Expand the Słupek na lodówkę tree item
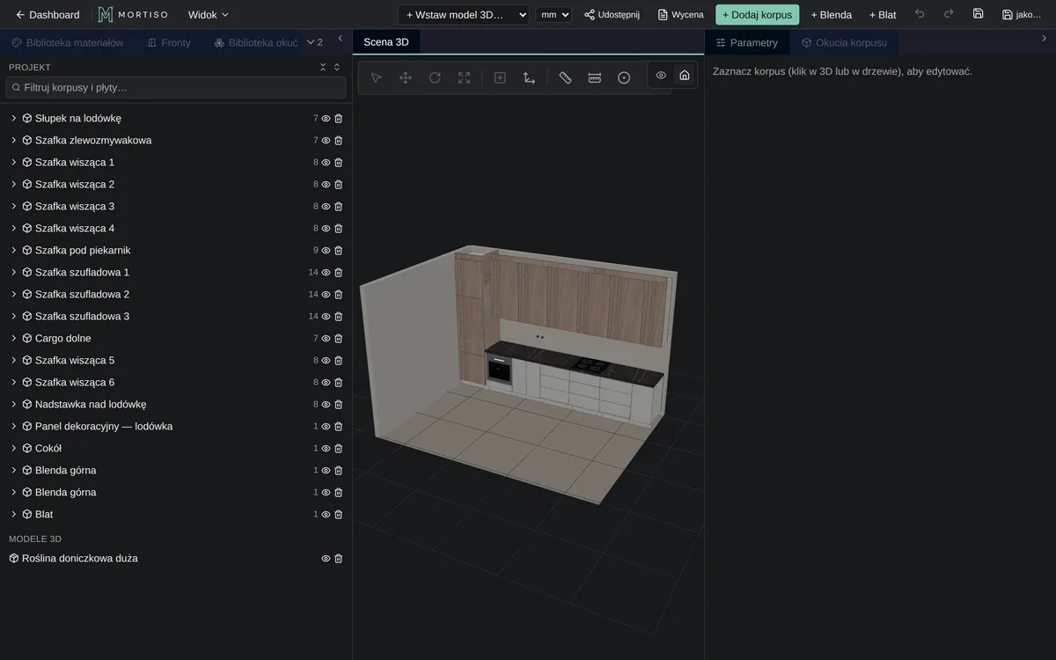Viewport: 1056px width, 660px height. point(13,118)
